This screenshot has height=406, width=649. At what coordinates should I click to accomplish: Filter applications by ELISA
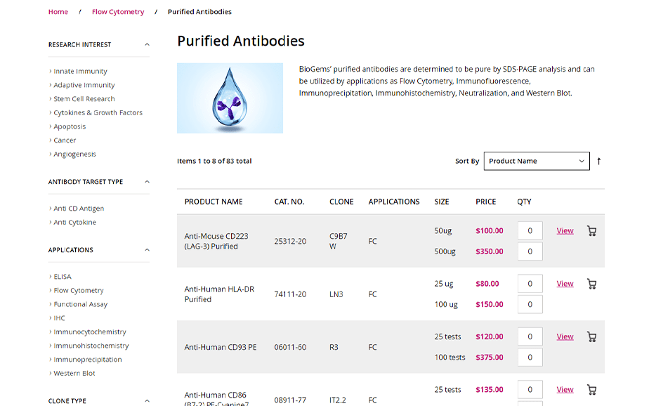tap(63, 277)
